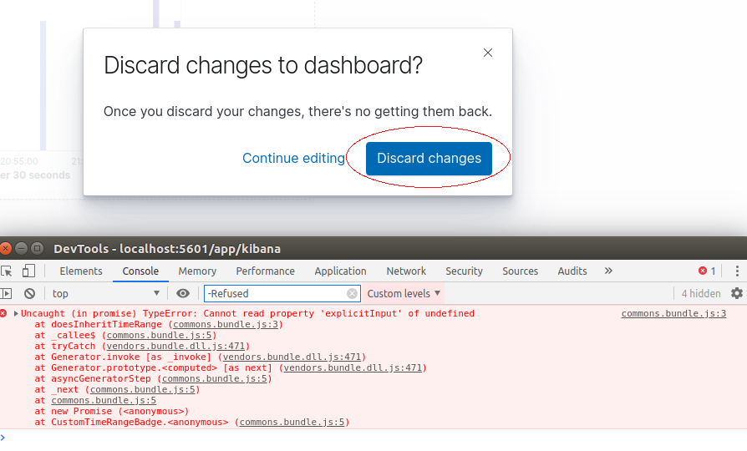Image resolution: width=747 pixels, height=451 pixels.
Task: Open the Memory tab
Action: pyautogui.click(x=197, y=271)
